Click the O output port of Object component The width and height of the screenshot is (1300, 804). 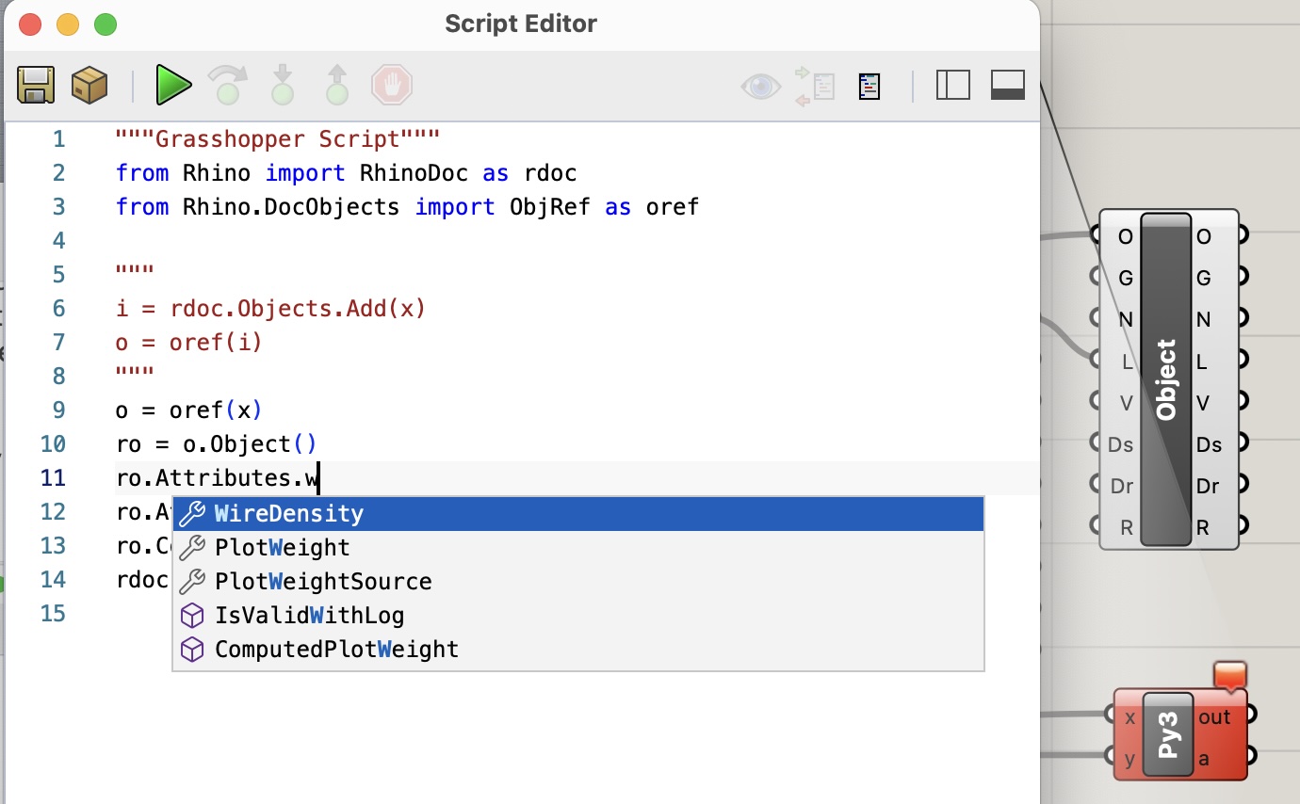(x=1243, y=234)
